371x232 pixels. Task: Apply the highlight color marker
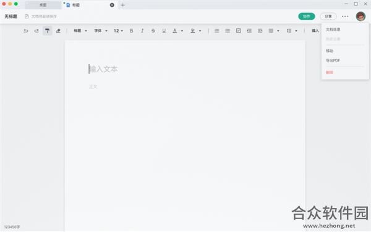click(x=193, y=31)
